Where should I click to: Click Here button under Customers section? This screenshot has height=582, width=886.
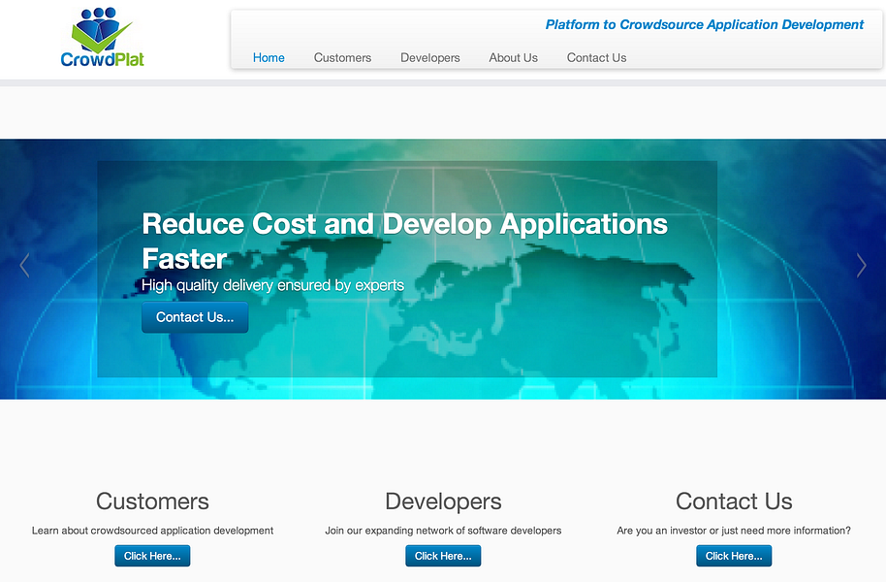point(152,556)
